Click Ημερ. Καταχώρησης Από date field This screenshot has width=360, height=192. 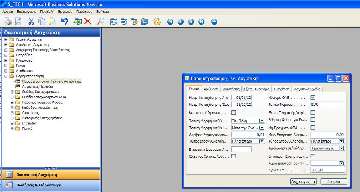(x=242, y=97)
